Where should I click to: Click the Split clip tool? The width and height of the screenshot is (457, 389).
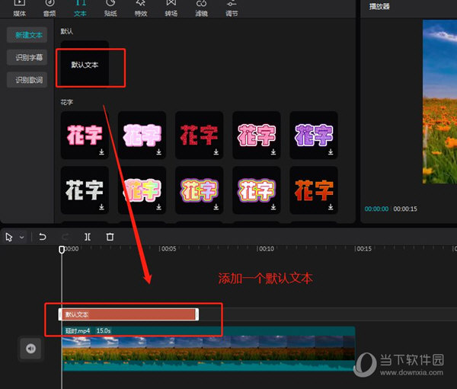(88, 238)
